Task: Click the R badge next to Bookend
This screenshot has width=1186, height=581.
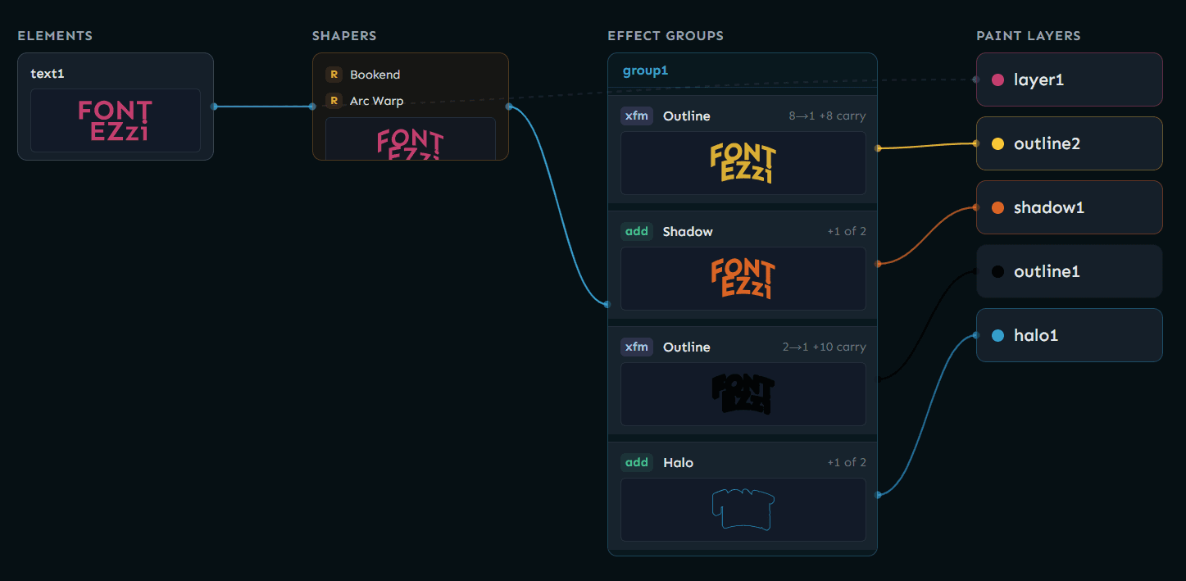Action: pyautogui.click(x=334, y=75)
